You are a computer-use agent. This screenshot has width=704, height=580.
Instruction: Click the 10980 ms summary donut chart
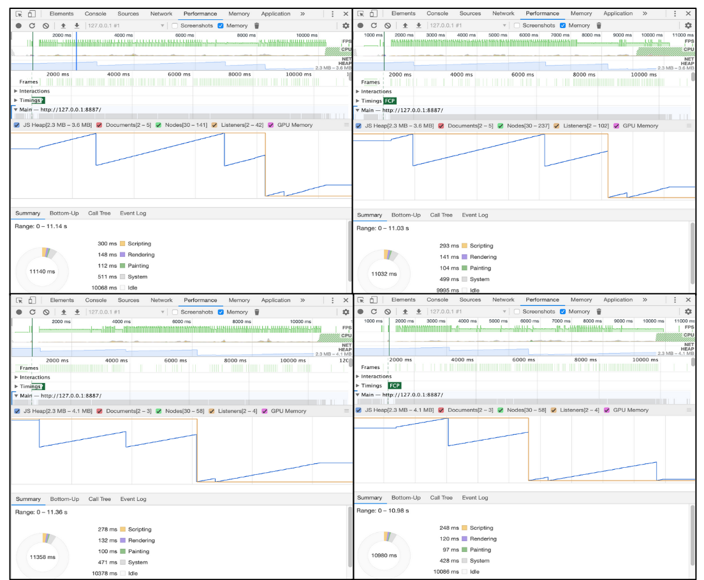click(x=384, y=555)
